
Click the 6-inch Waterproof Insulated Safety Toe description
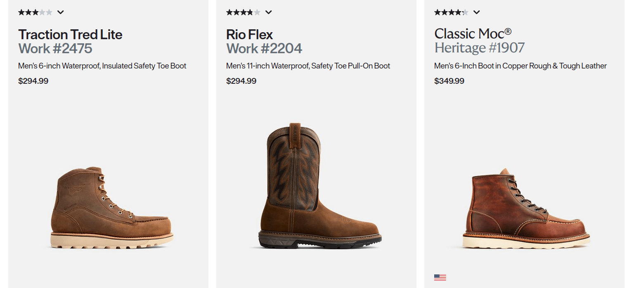[x=102, y=66]
